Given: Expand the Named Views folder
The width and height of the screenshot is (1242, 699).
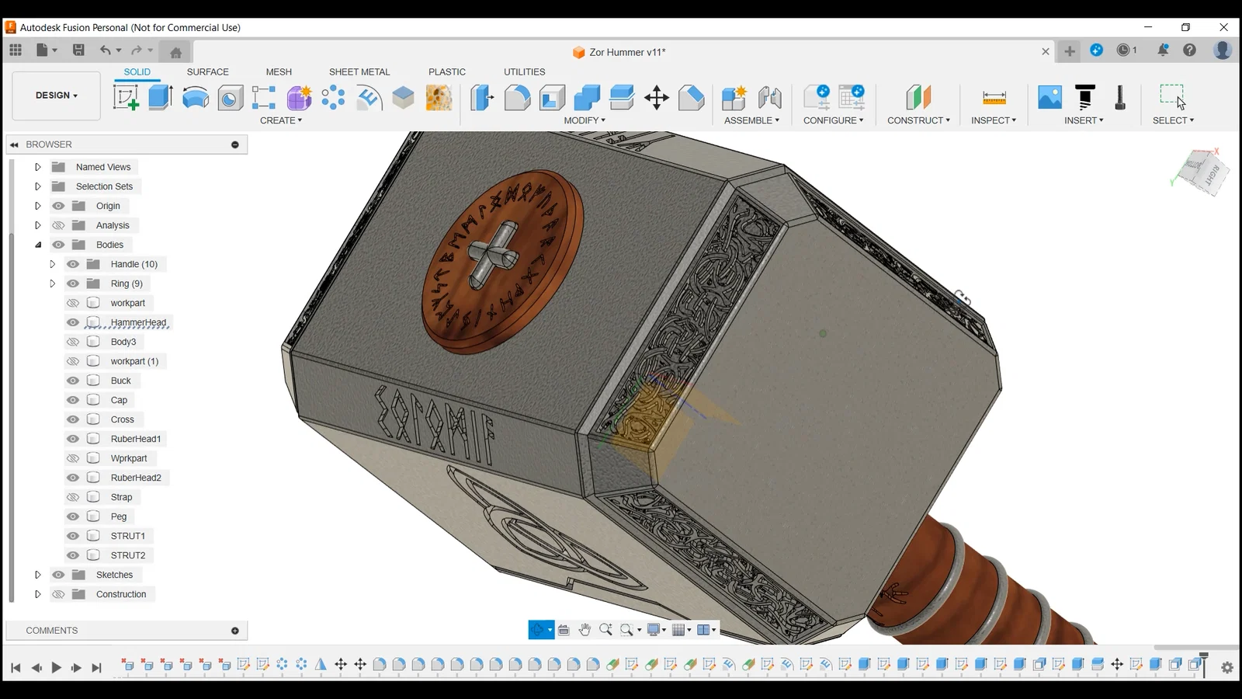Looking at the screenshot, I should click(37, 167).
